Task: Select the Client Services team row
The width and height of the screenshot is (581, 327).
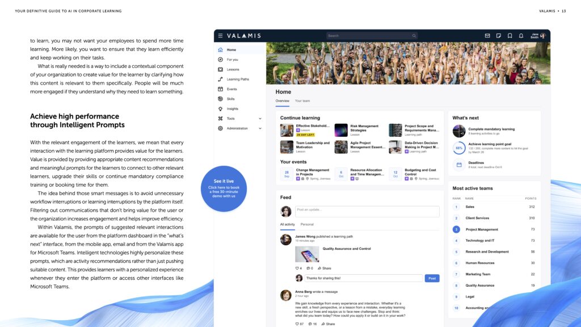Action: (494, 218)
